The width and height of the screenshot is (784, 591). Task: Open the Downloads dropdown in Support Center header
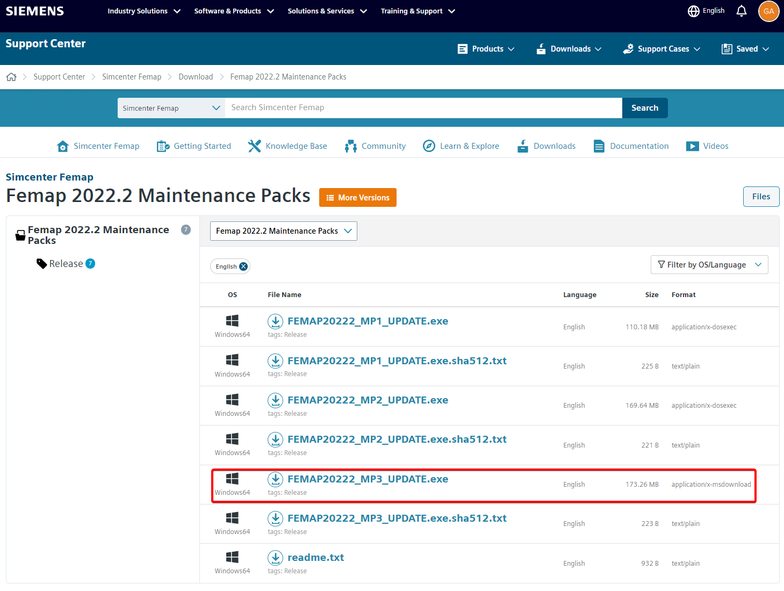click(569, 49)
